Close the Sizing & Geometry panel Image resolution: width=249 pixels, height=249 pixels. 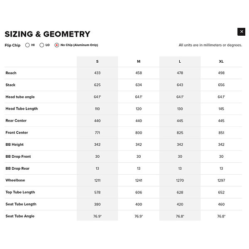241,32
